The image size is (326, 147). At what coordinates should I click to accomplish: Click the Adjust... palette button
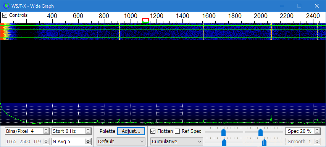131,131
